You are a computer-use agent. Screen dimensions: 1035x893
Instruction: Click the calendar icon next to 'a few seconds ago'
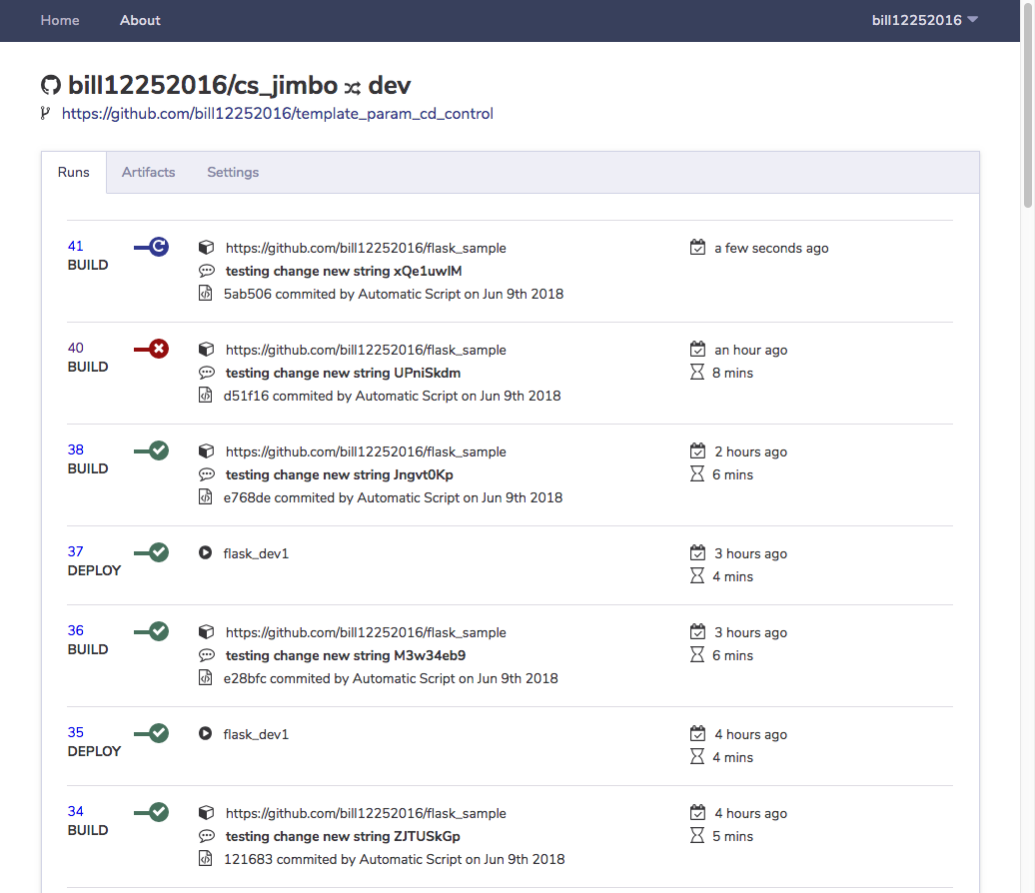point(697,247)
